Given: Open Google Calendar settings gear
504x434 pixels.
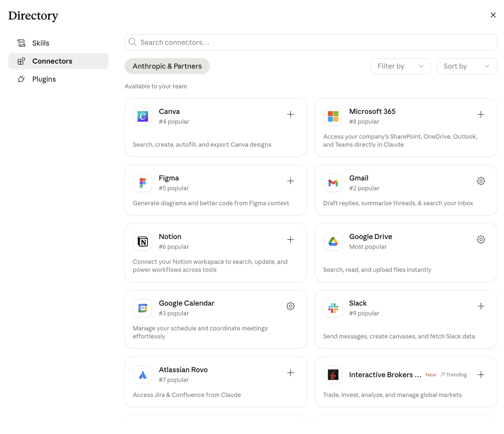Looking at the screenshot, I should click(291, 306).
